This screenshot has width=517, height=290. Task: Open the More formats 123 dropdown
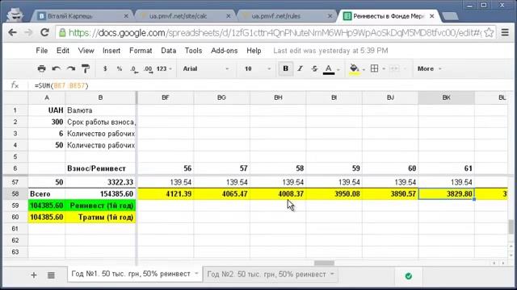(x=164, y=68)
